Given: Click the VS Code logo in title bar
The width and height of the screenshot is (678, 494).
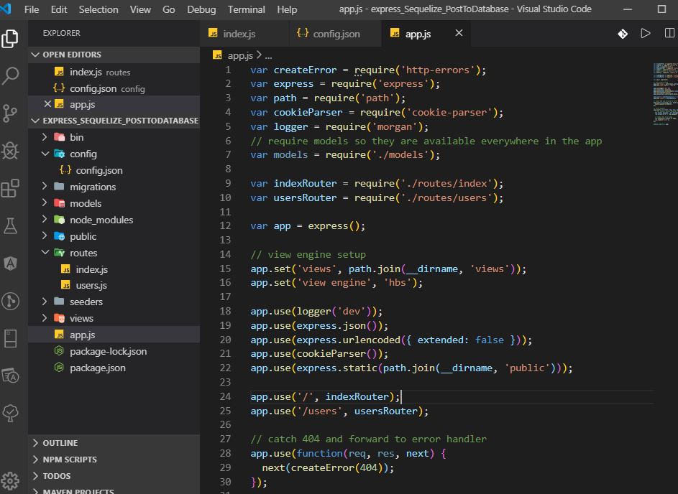Looking at the screenshot, I should 6,9.
